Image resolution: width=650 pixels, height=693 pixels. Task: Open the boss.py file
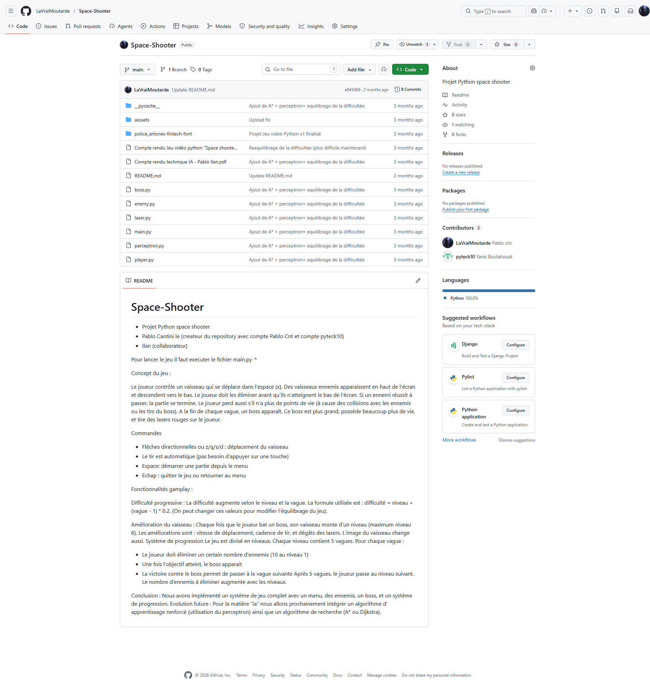pos(142,190)
